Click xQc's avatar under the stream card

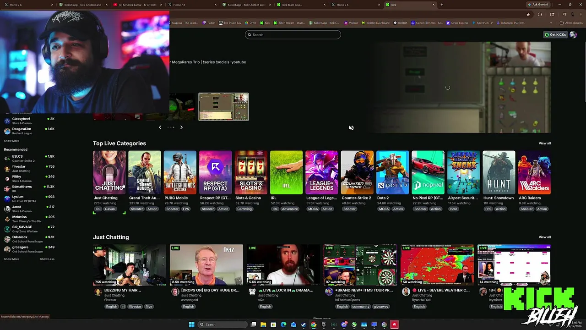[252, 291]
